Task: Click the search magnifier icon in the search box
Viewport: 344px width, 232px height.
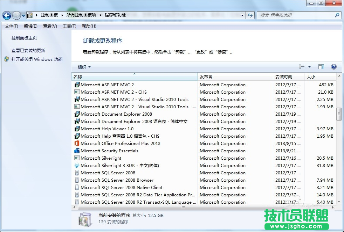Action: 336,15
